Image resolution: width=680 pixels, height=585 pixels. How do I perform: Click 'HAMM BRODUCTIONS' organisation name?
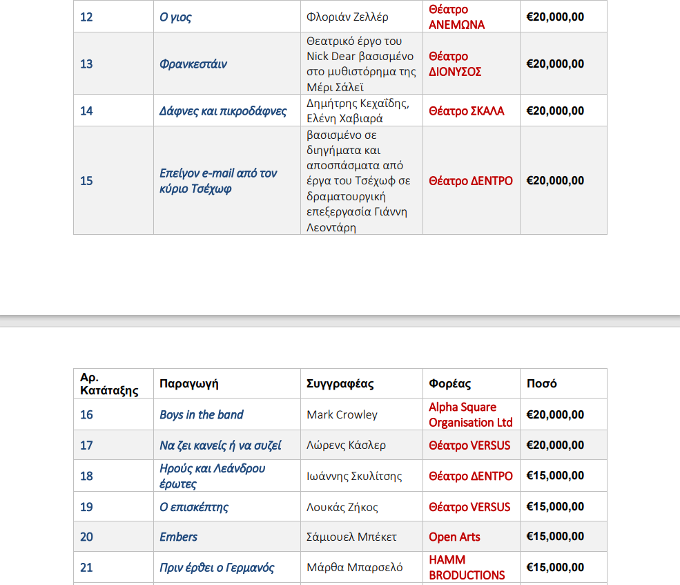pos(467,567)
